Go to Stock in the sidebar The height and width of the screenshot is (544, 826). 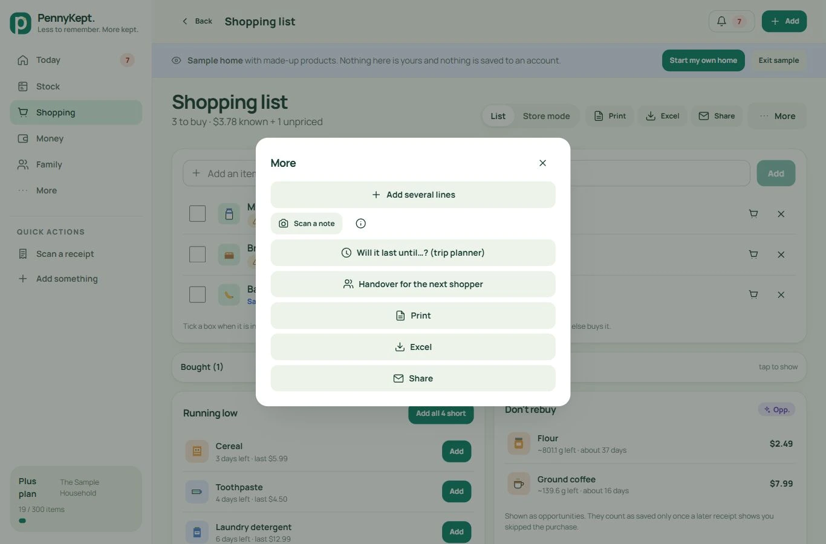[76, 86]
